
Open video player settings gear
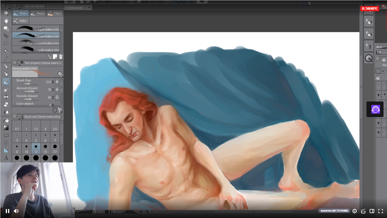click(355, 211)
